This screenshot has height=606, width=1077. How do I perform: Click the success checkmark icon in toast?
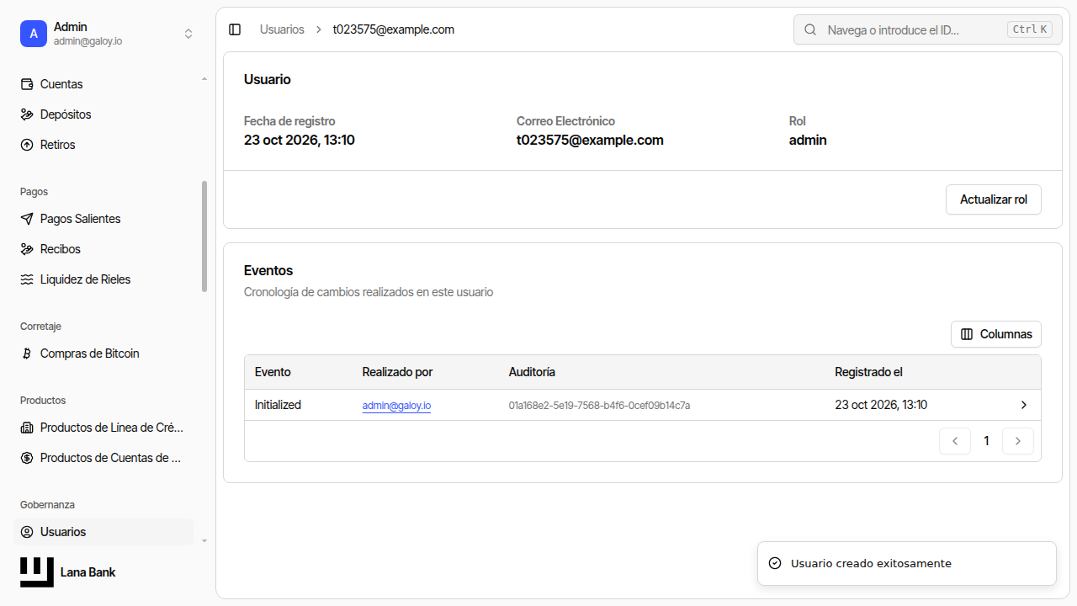[x=775, y=563]
